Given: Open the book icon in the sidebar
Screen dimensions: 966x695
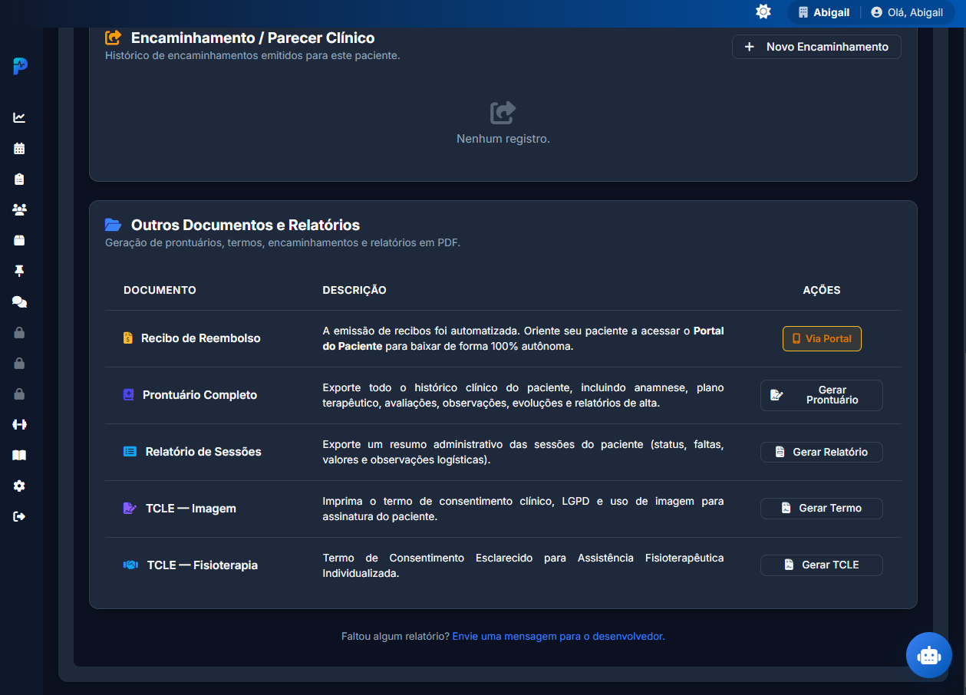Looking at the screenshot, I should pyautogui.click(x=19, y=455).
